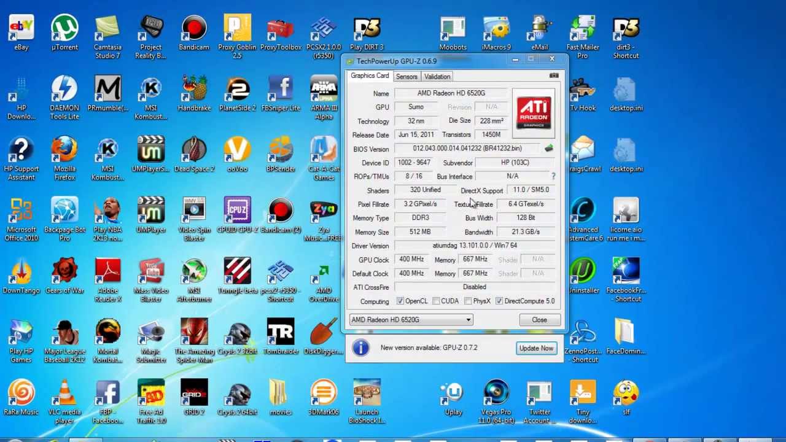Click the New version available GPU-Z 0.7.2 text
The image size is (786, 442).
[429, 347]
